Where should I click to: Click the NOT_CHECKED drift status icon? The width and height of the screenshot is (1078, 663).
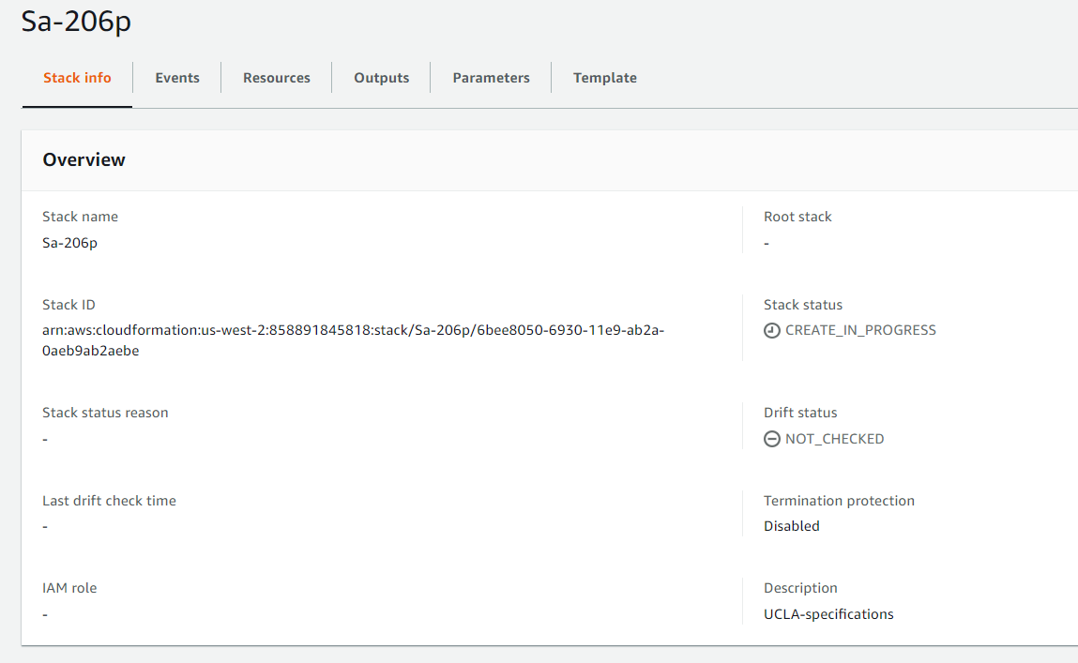[772, 439]
